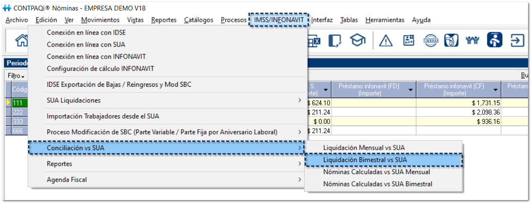Image resolution: width=532 pixels, height=204 pixels.
Task: Expand Proceso Modificación de SBC submenu
Action: (167, 132)
